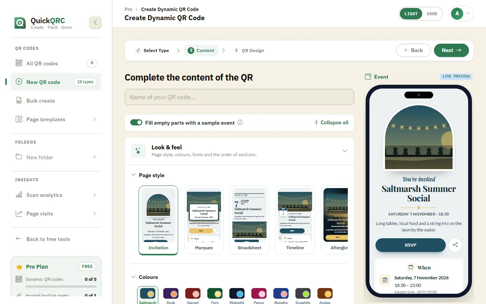Select Saltmarsh colour swatch
This screenshot has width=486, height=304.
(x=147, y=295)
